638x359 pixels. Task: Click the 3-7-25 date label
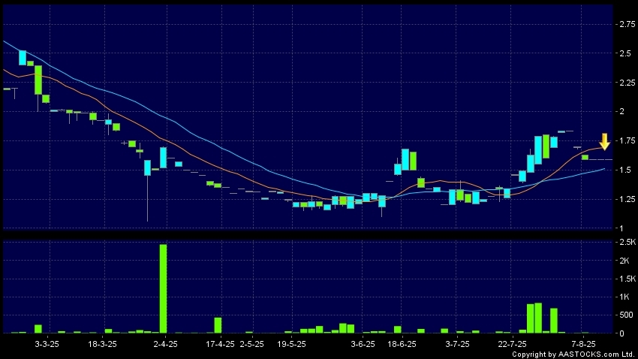[457, 344]
